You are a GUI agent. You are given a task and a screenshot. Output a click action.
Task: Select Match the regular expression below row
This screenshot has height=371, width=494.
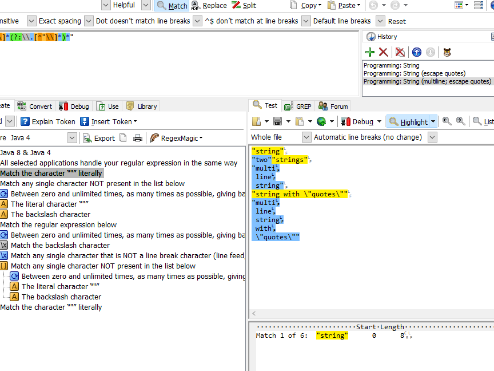click(x=58, y=224)
